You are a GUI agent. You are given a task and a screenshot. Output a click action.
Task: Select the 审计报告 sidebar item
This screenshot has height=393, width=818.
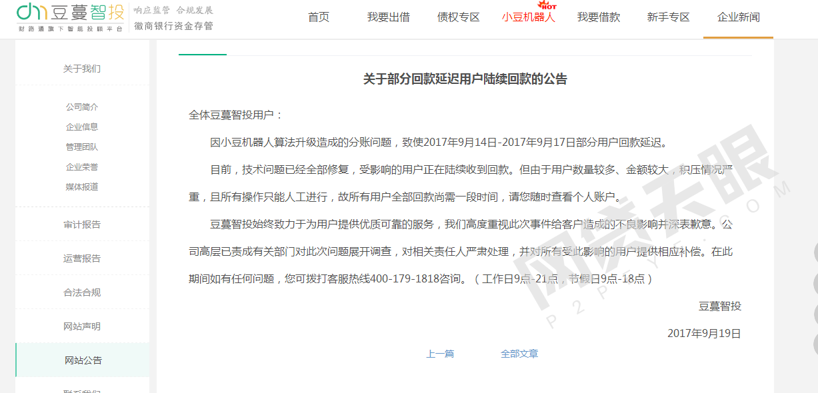[82, 224]
